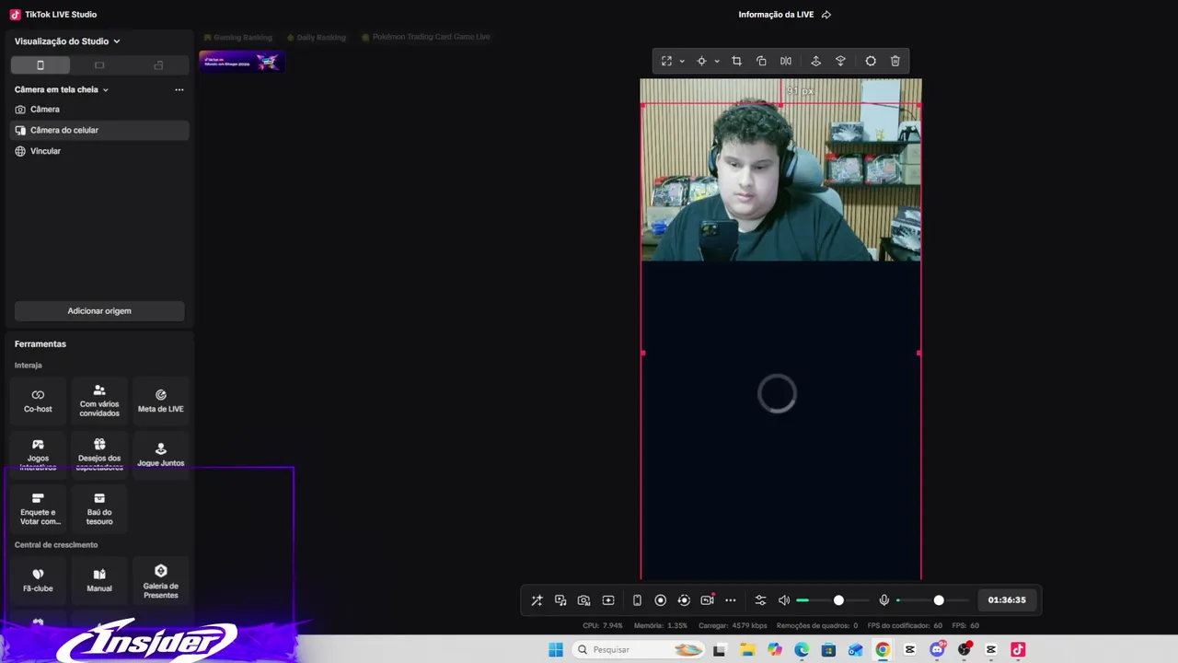Open the Manual tool
1178x663 pixels.
(x=99, y=580)
